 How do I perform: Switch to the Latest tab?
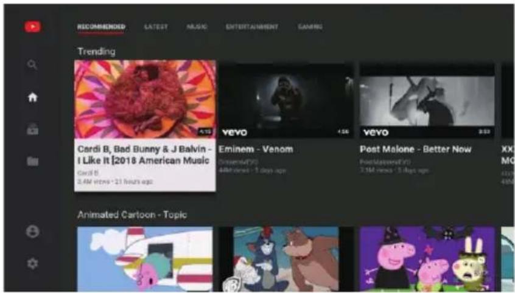pos(156,27)
